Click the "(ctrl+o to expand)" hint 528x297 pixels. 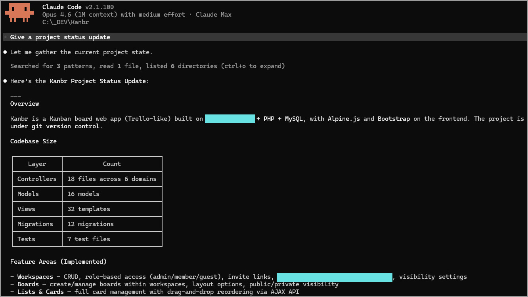click(253, 66)
